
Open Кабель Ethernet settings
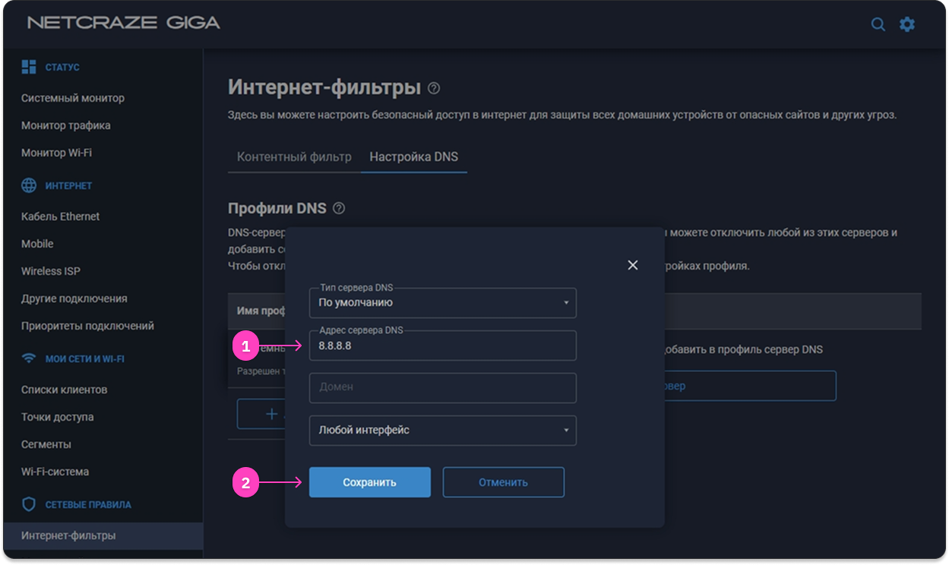click(60, 216)
